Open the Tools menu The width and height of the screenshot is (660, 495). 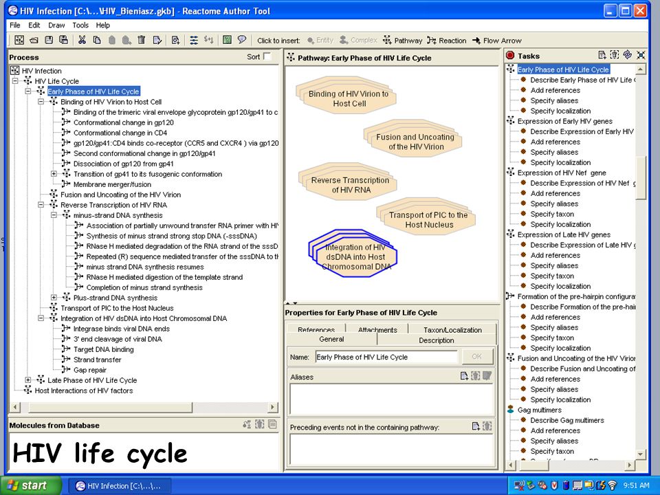click(x=80, y=25)
